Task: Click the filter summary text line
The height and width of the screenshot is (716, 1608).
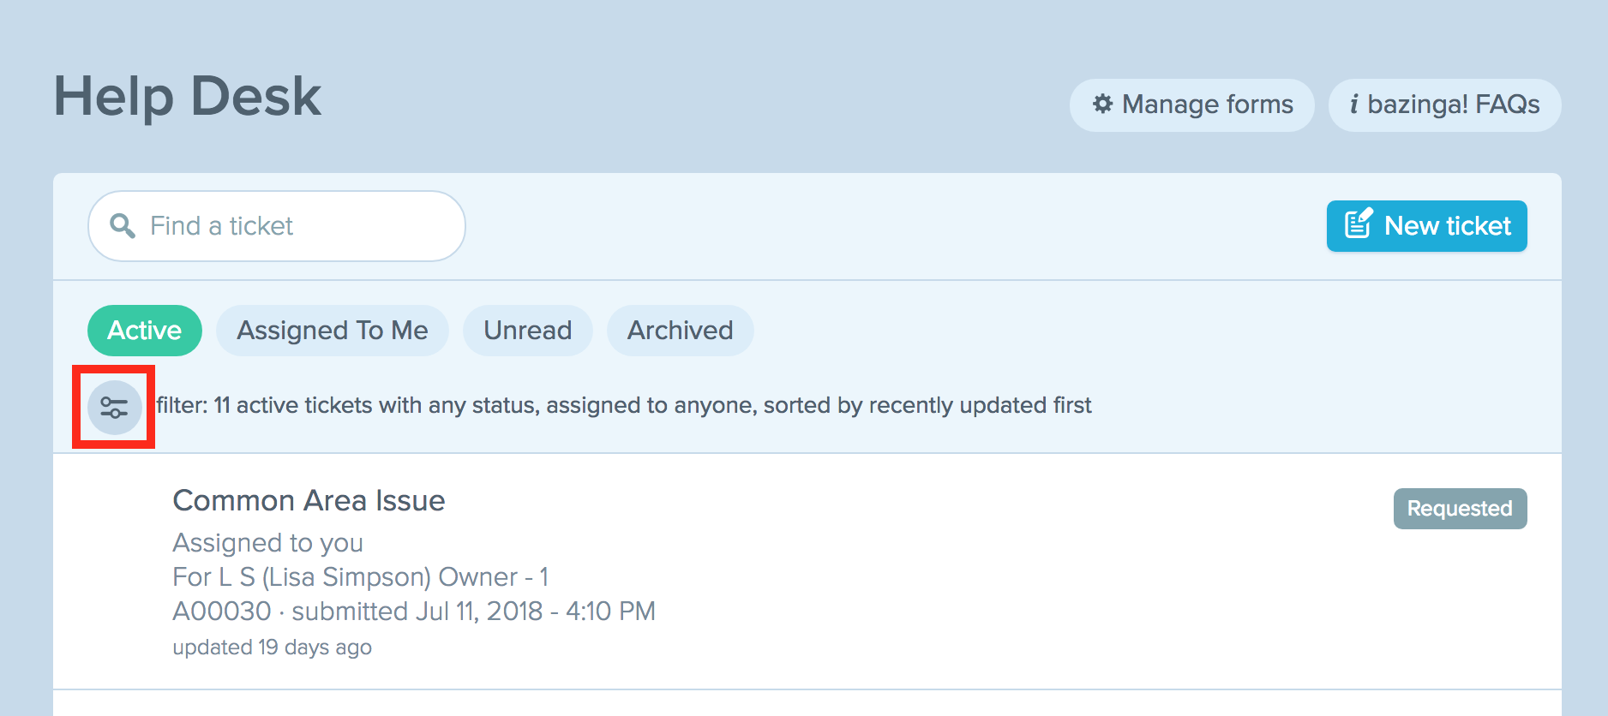Action: [624, 405]
